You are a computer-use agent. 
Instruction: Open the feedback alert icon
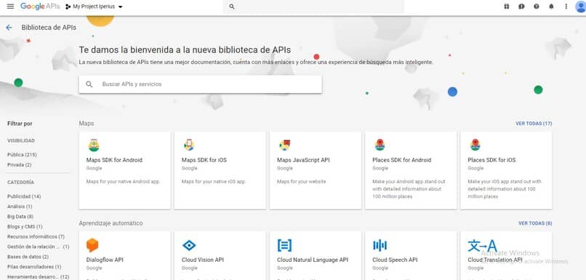point(521,7)
